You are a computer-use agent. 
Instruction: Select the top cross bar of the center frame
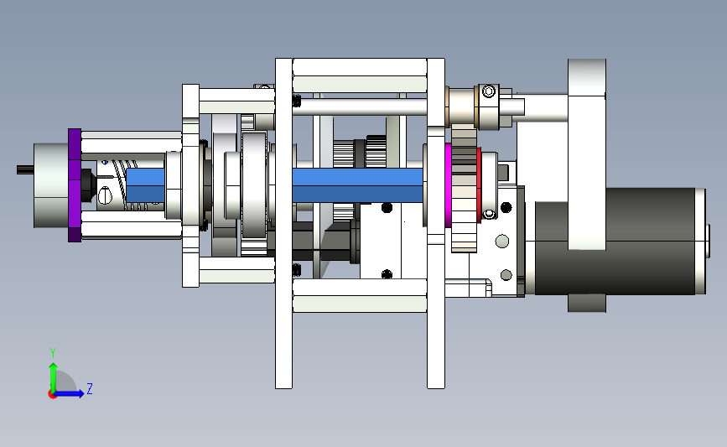(x=360, y=75)
